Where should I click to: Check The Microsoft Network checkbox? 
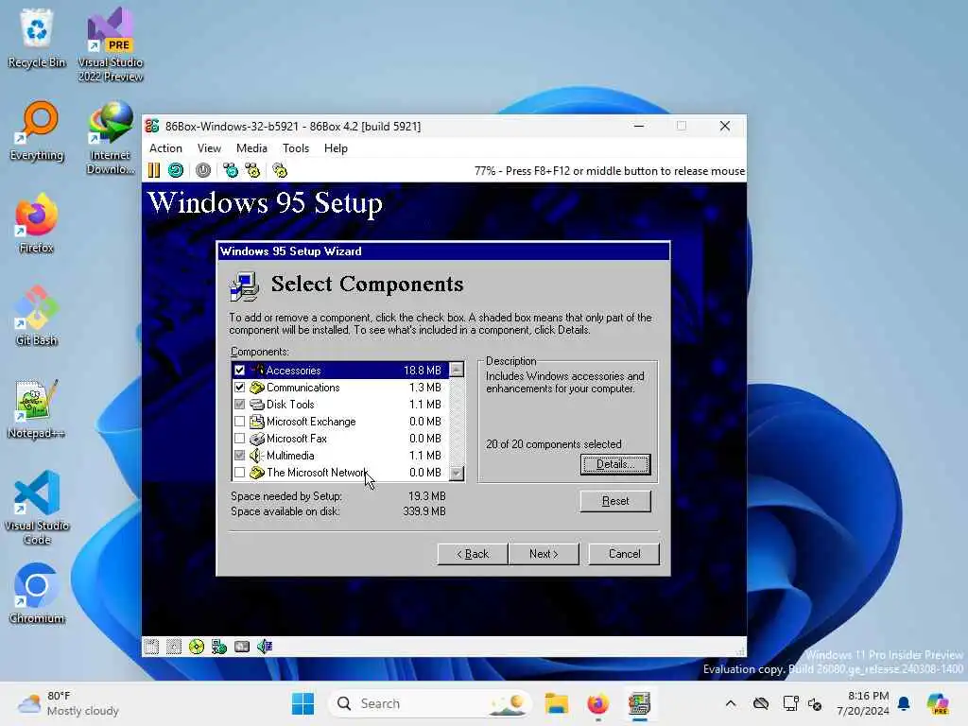[239, 473]
